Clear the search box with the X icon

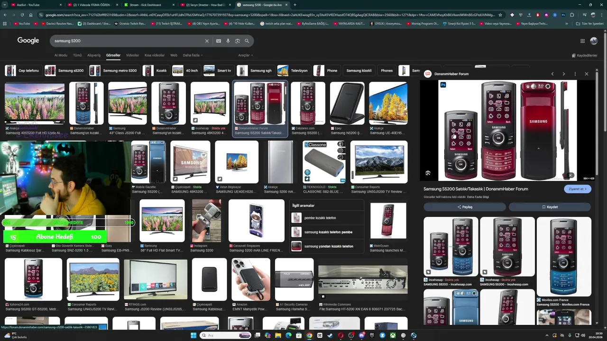click(x=207, y=41)
